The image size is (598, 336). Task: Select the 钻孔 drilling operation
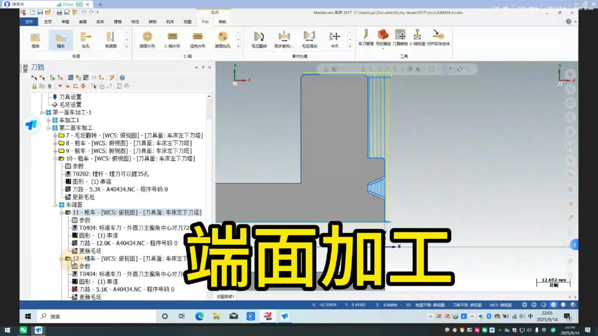click(x=86, y=40)
